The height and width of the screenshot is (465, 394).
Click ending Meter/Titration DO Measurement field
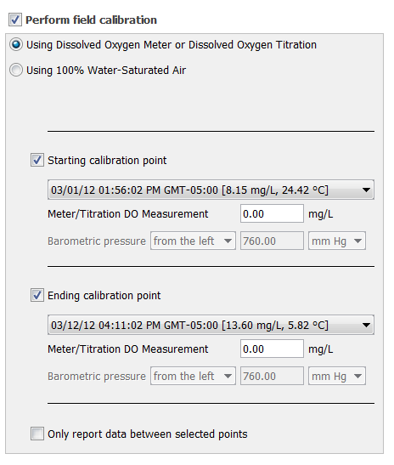click(x=272, y=349)
